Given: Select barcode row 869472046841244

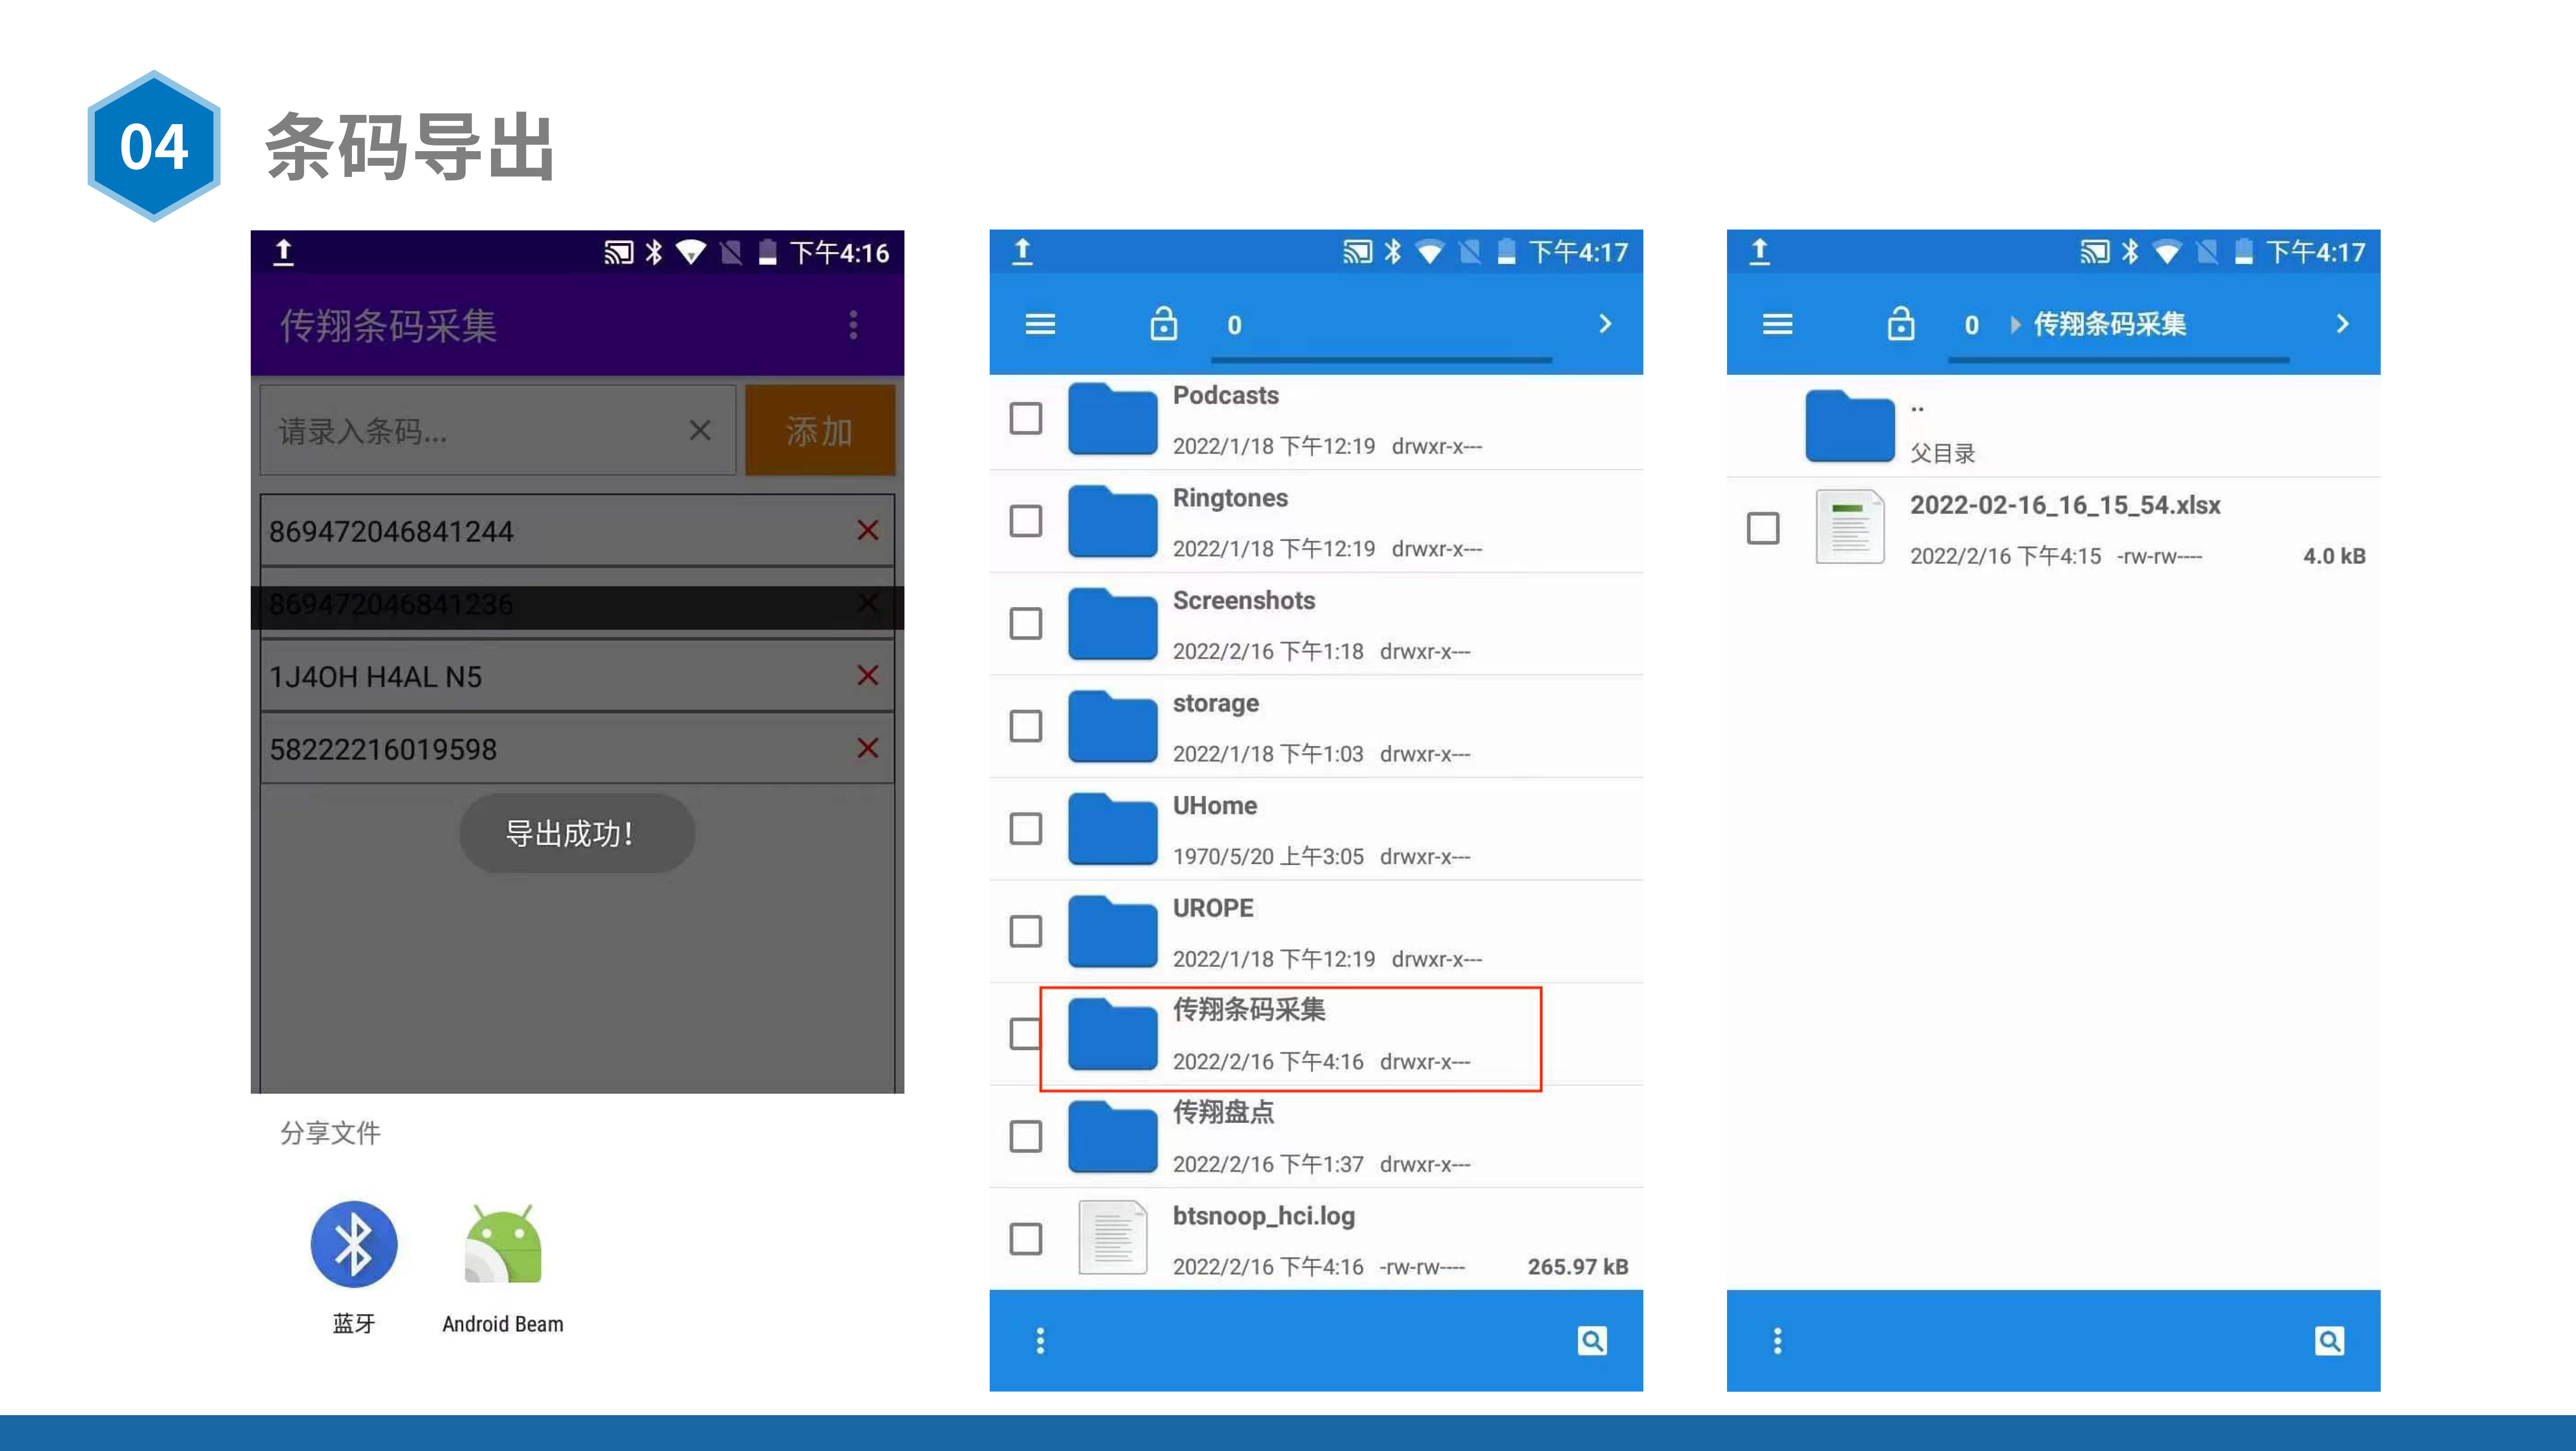Looking at the screenshot, I should tap(577, 530).
